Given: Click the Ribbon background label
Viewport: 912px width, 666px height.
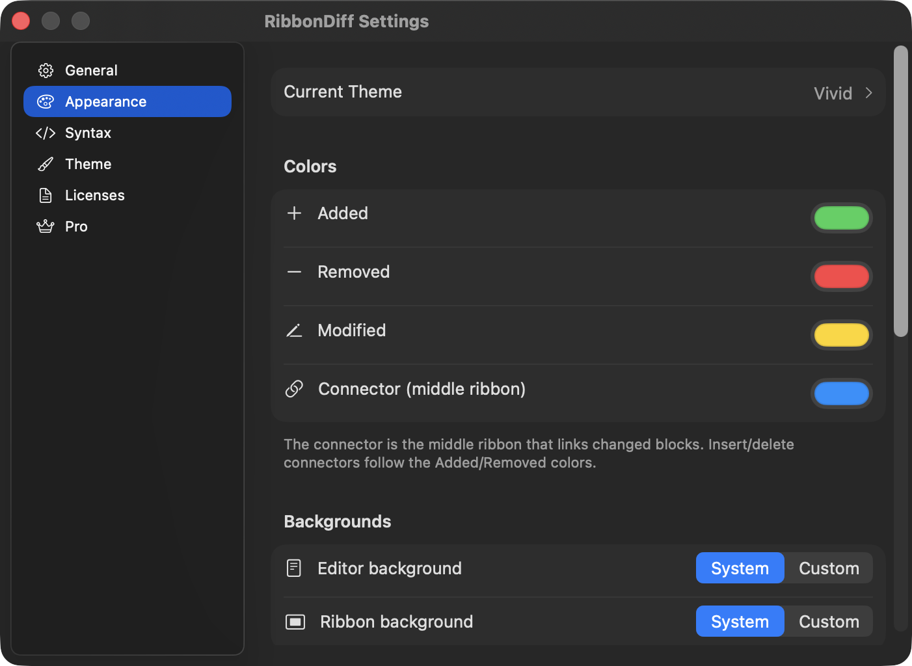Looking at the screenshot, I should click(397, 622).
